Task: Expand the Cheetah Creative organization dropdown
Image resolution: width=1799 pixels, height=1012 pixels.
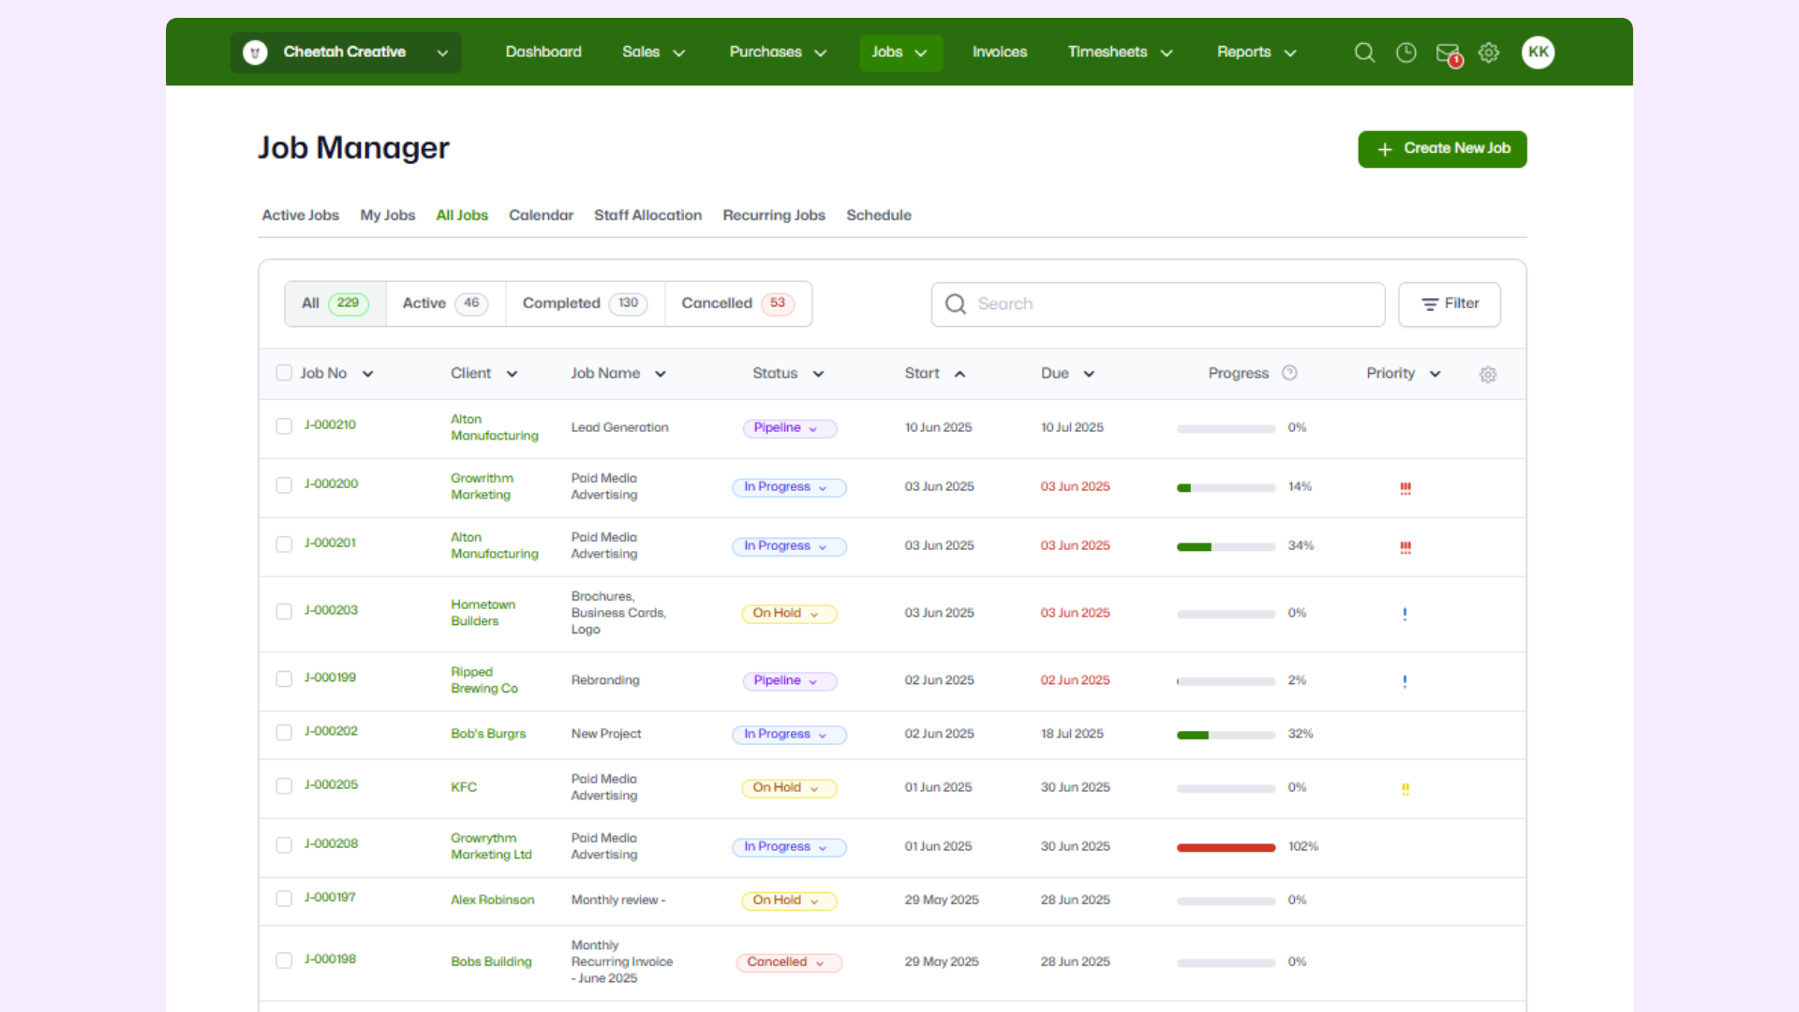Action: click(x=346, y=52)
